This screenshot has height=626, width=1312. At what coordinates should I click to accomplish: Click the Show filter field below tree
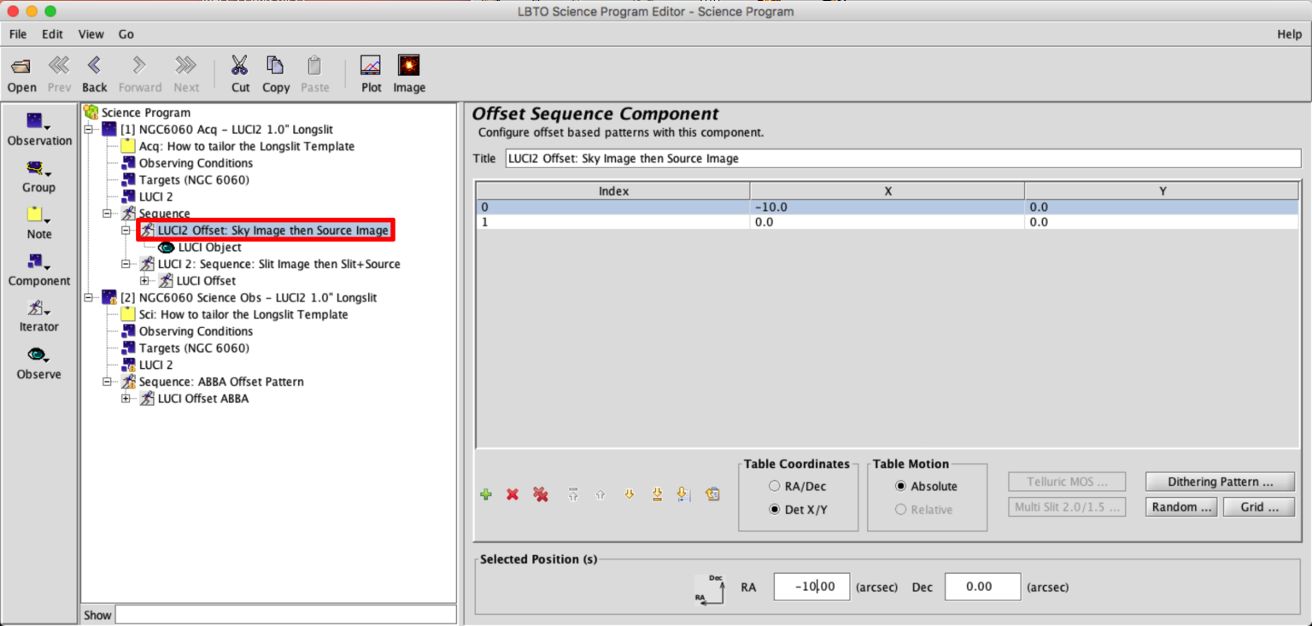285,615
